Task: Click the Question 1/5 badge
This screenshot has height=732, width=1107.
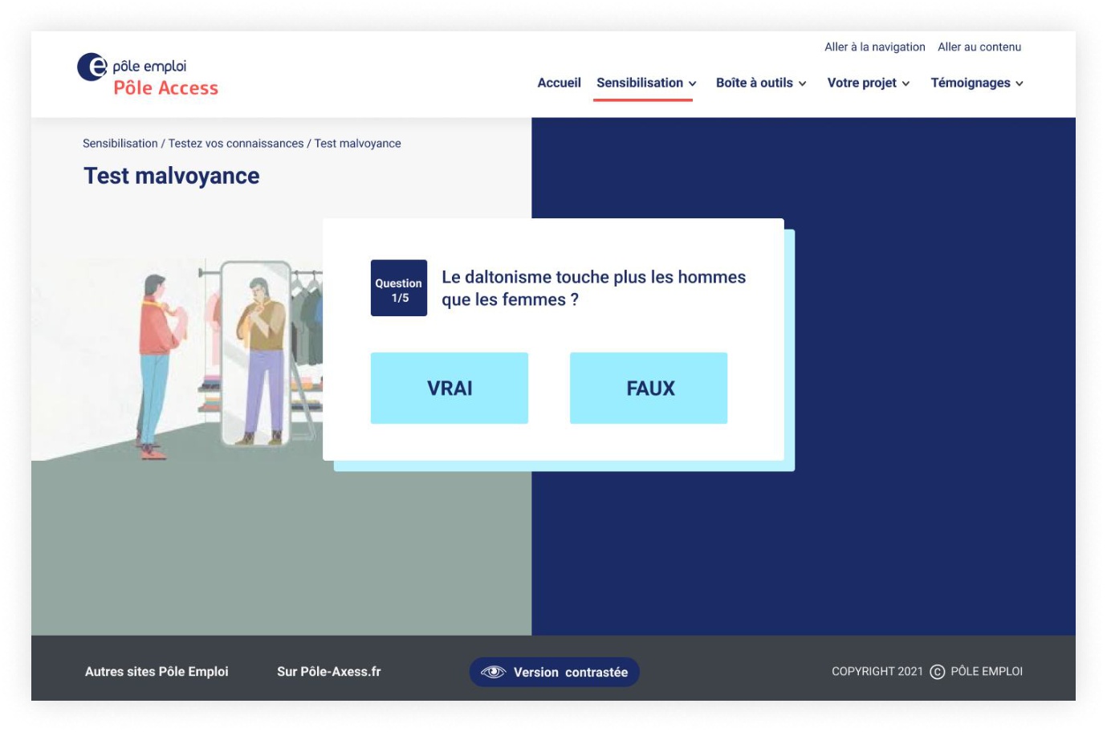Action: click(x=399, y=287)
